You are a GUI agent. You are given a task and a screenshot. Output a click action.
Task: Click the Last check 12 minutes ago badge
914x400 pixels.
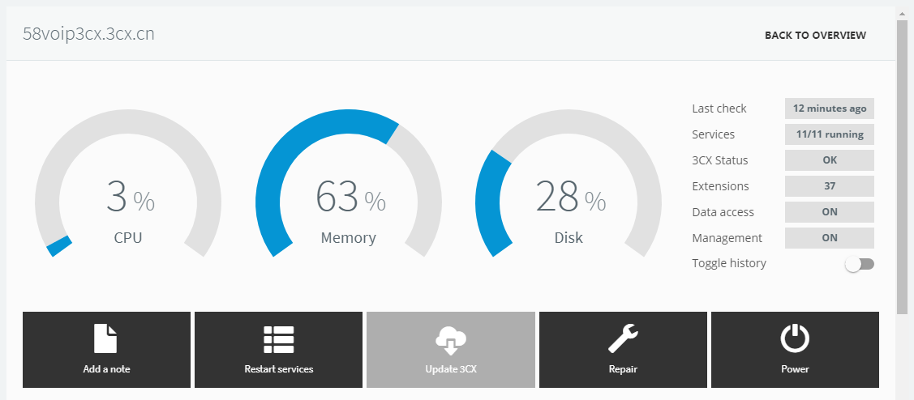[x=830, y=109]
